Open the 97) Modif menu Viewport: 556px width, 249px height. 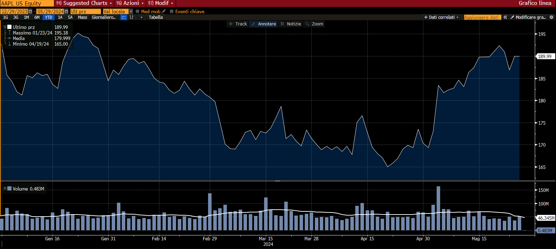coord(161,3)
